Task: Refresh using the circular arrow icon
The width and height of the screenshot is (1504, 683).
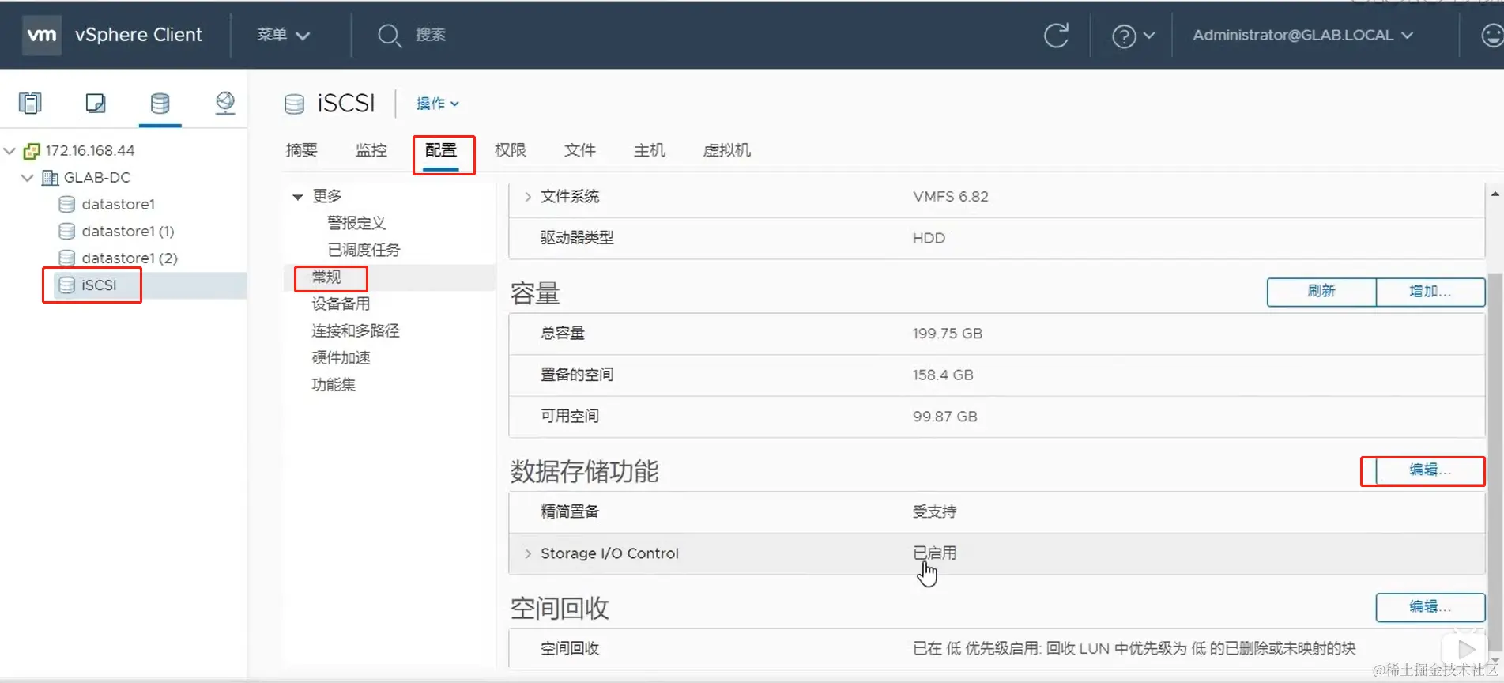Action: (x=1056, y=36)
